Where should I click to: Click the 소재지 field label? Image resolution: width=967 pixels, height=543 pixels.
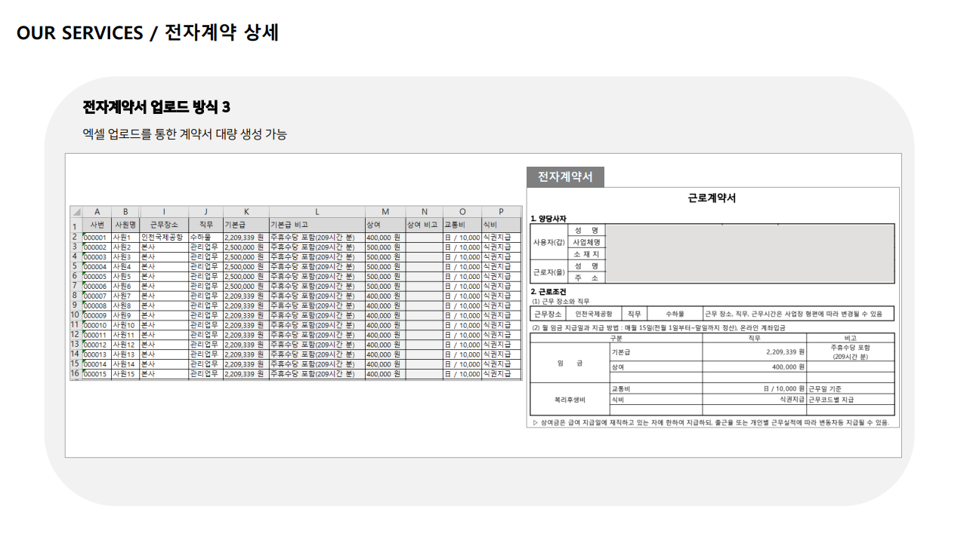[587, 254]
